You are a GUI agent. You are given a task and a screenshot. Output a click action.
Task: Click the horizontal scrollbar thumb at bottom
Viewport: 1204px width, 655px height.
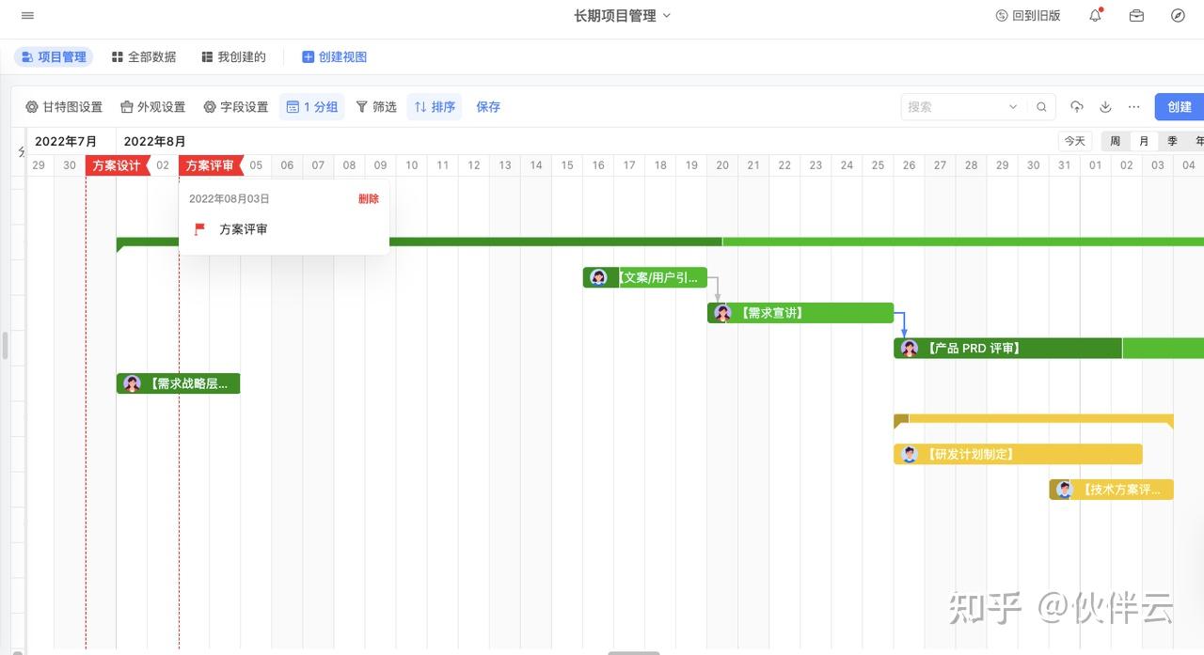pos(633,652)
